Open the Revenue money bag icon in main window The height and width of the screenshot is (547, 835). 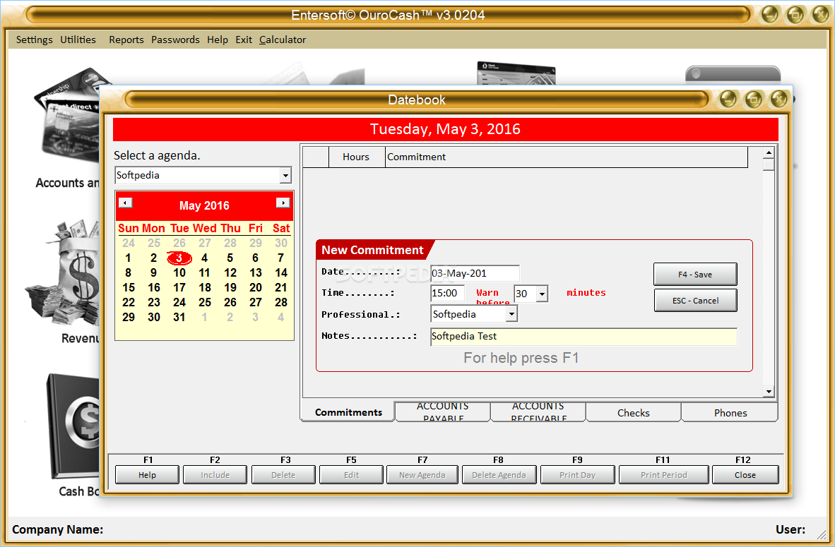point(63,272)
